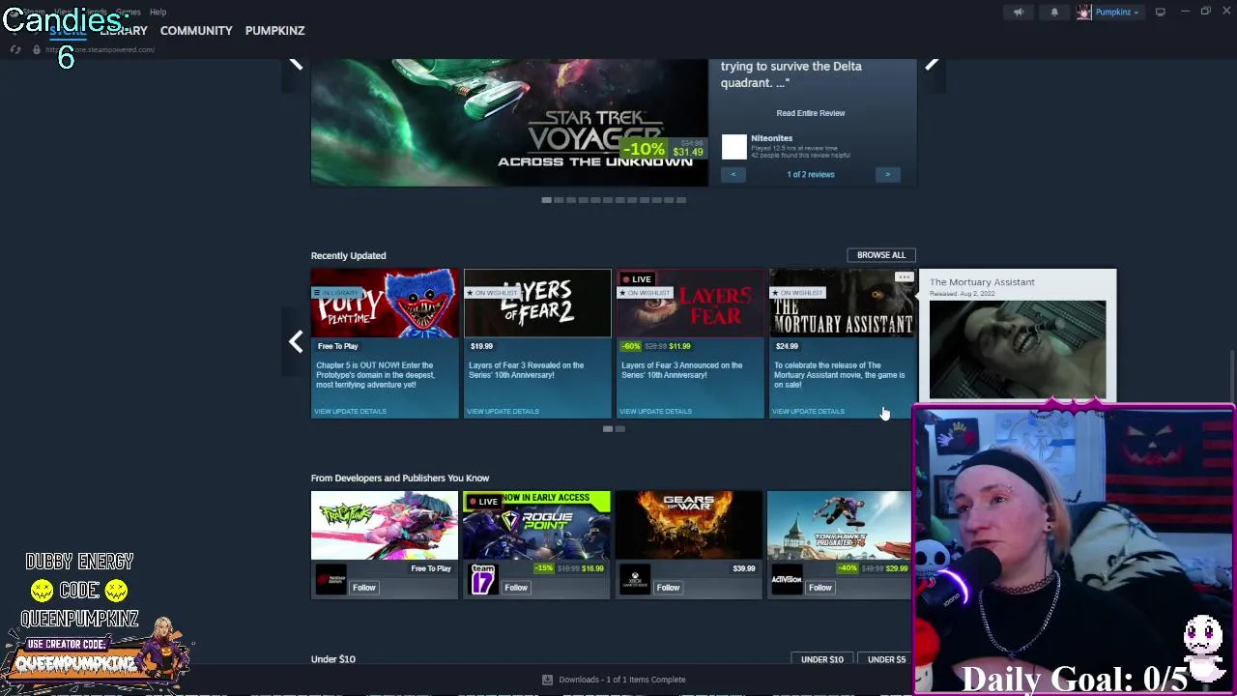Screen dimensions: 1237x696
Task: Open the Games menu
Action: [128, 12]
